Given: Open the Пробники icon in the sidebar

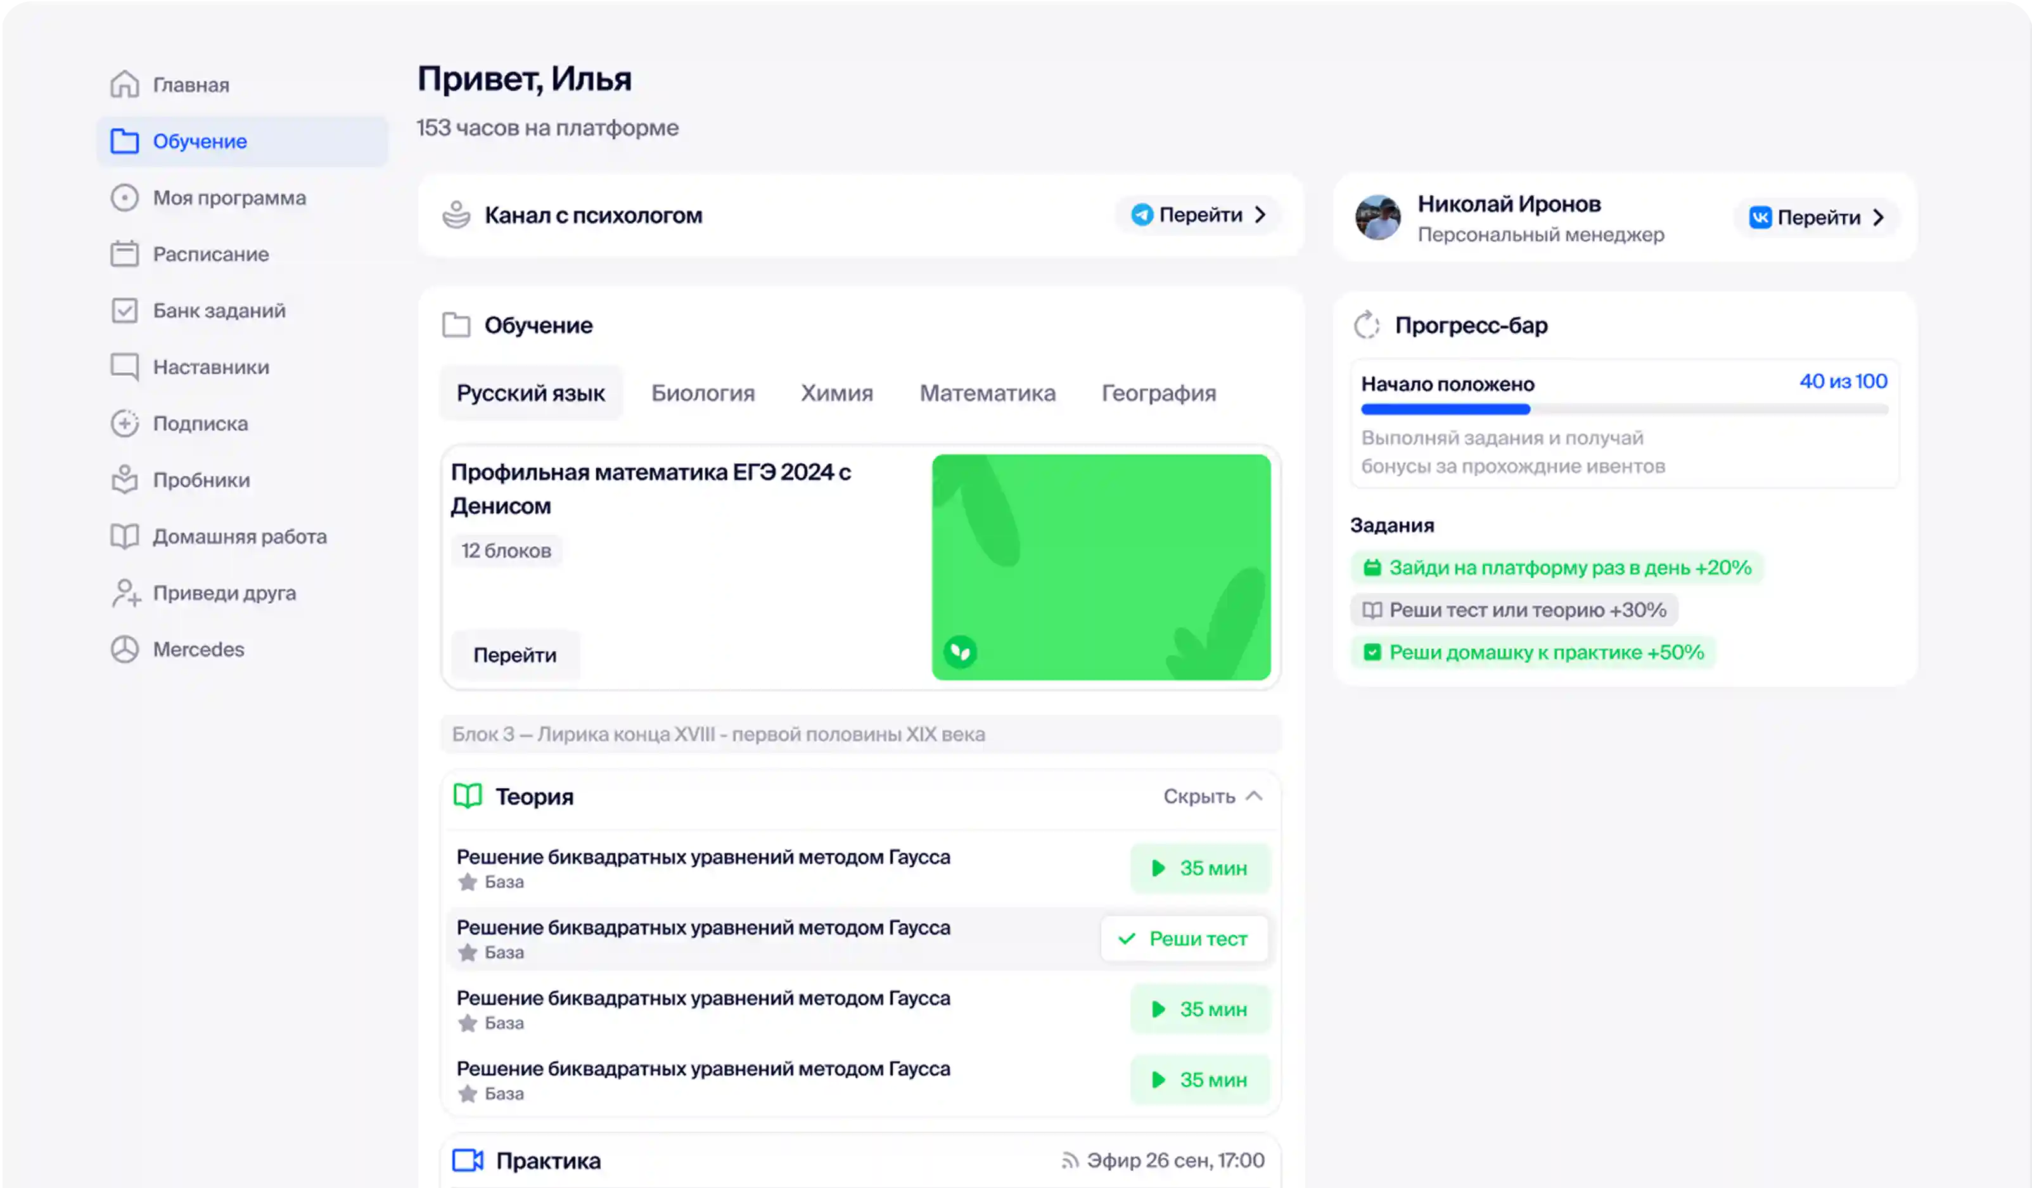Looking at the screenshot, I should 124,479.
